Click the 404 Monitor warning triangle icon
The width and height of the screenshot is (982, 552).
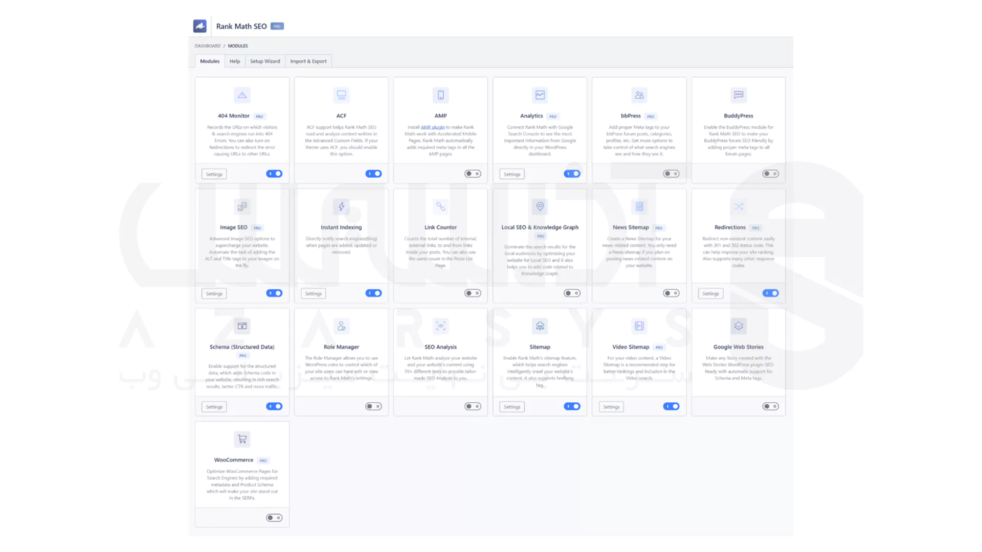tap(242, 95)
